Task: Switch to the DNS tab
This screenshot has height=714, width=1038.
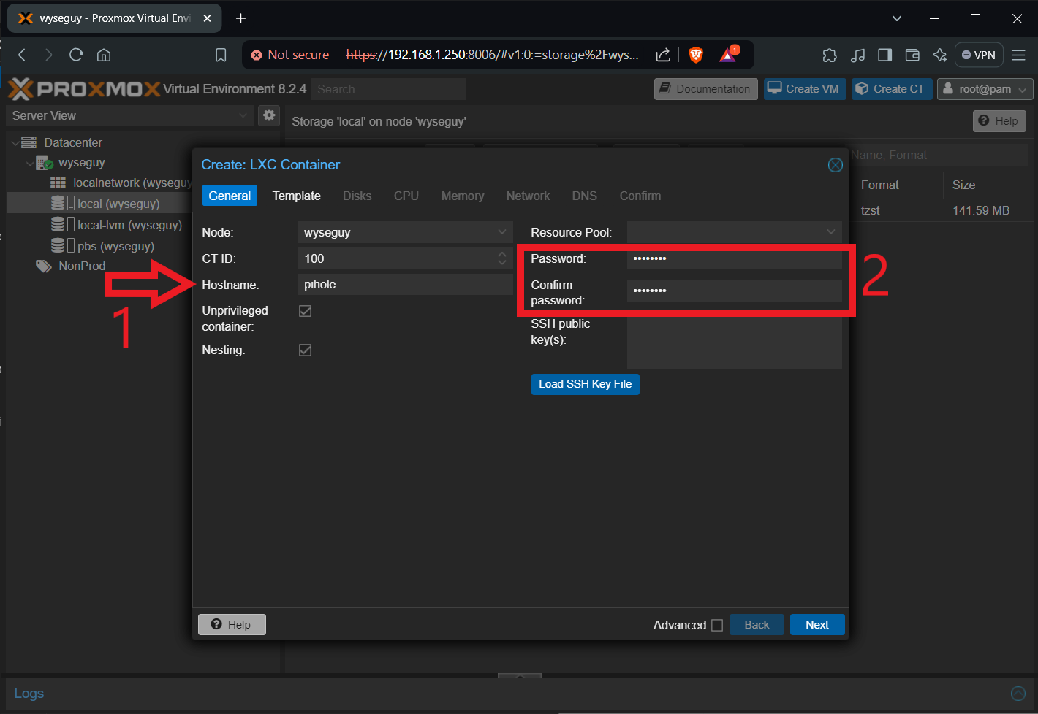Action: point(585,196)
